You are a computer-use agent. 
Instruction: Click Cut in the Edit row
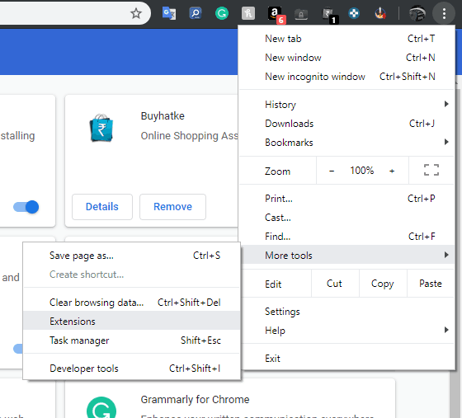click(x=335, y=284)
